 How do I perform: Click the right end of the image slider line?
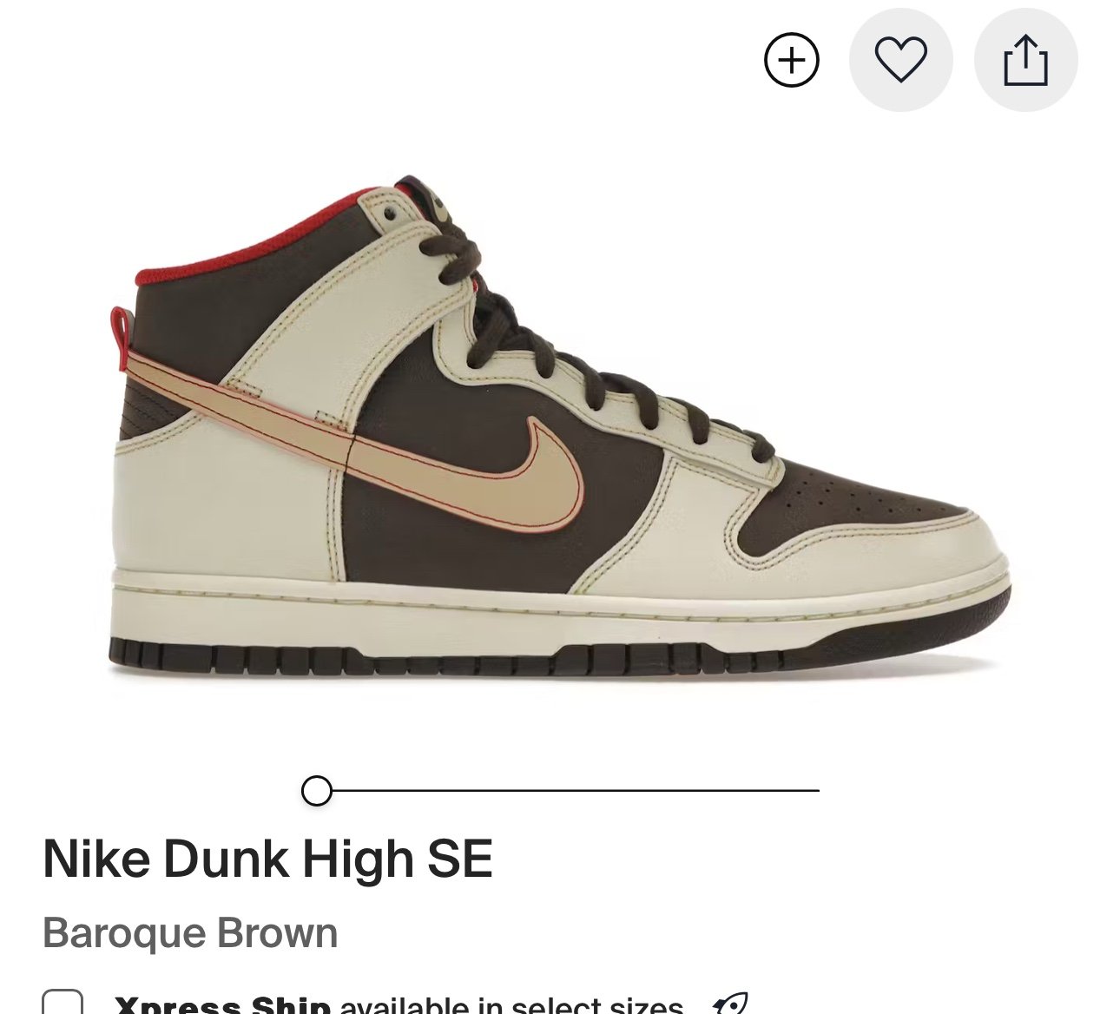pos(816,791)
